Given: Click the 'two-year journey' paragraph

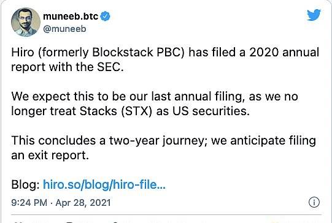Looking at the screenshot, I should pyautogui.click(x=163, y=148).
